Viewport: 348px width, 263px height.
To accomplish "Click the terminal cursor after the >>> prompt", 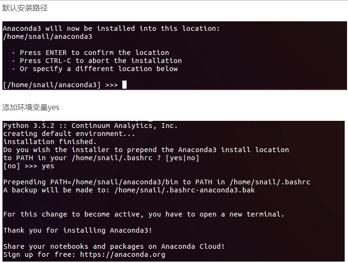I will [124, 84].
